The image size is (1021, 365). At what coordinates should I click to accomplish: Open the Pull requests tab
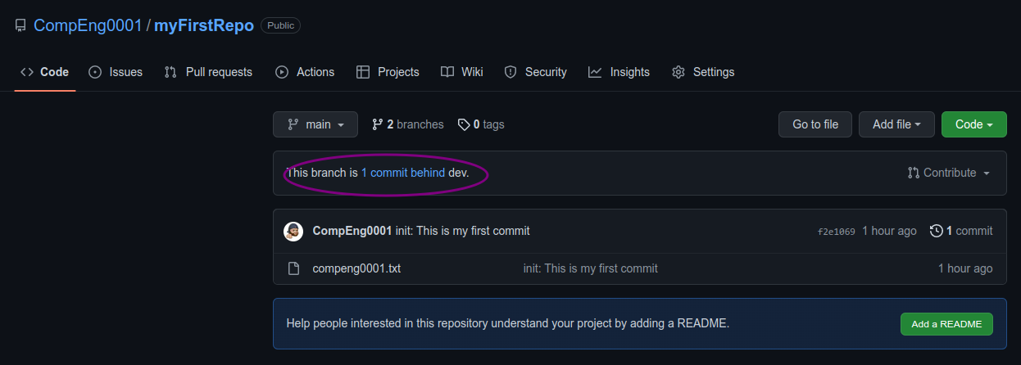(x=208, y=72)
